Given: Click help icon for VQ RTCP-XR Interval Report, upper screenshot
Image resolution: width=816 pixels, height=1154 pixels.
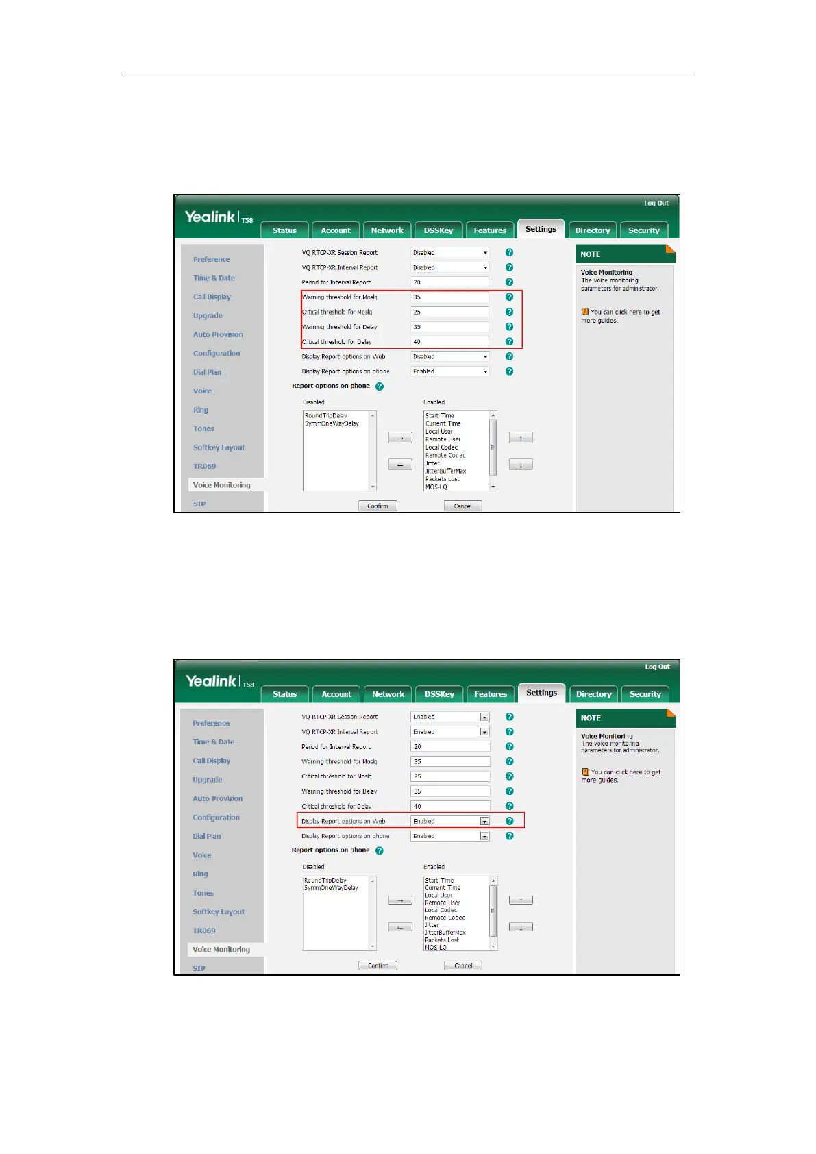Looking at the screenshot, I should [509, 267].
